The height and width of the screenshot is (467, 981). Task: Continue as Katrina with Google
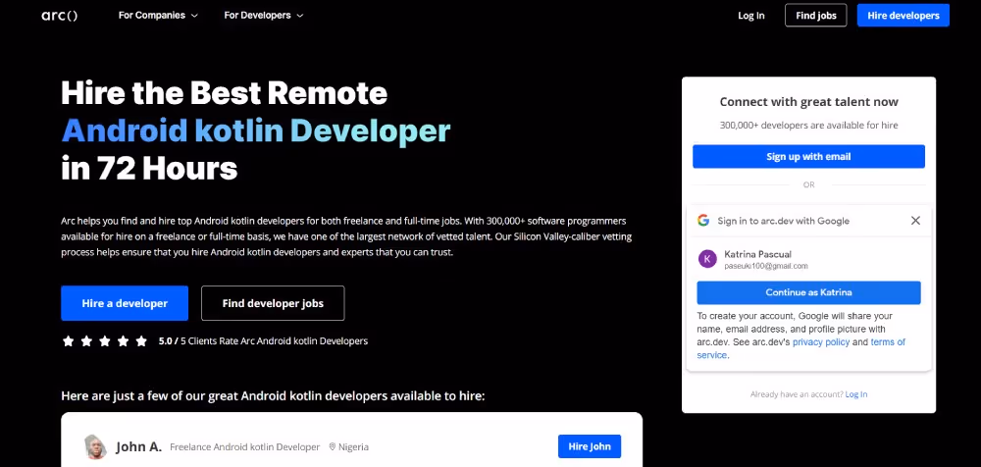coord(808,292)
